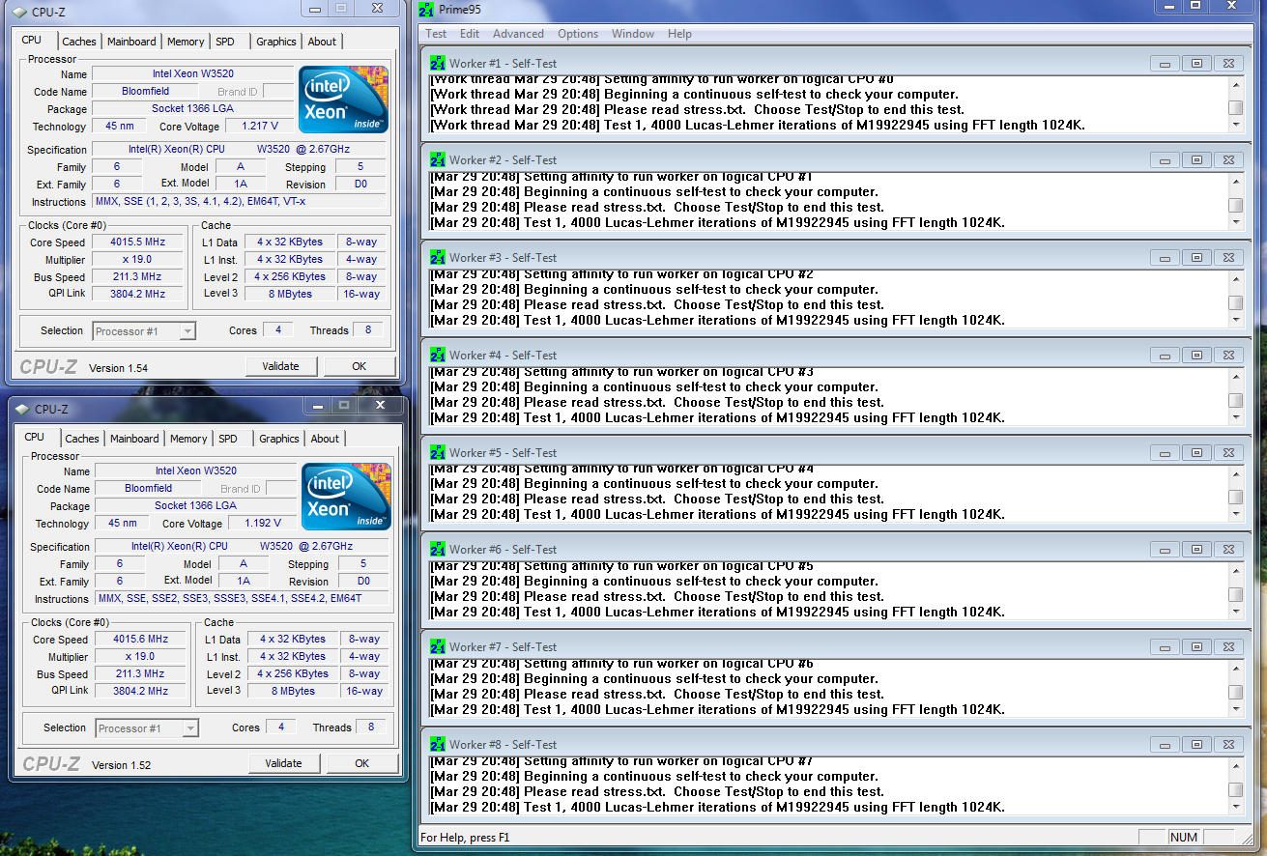The width and height of the screenshot is (1267, 856).
Task: Open the Help menu in Prime95
Action: pos(679,34)
